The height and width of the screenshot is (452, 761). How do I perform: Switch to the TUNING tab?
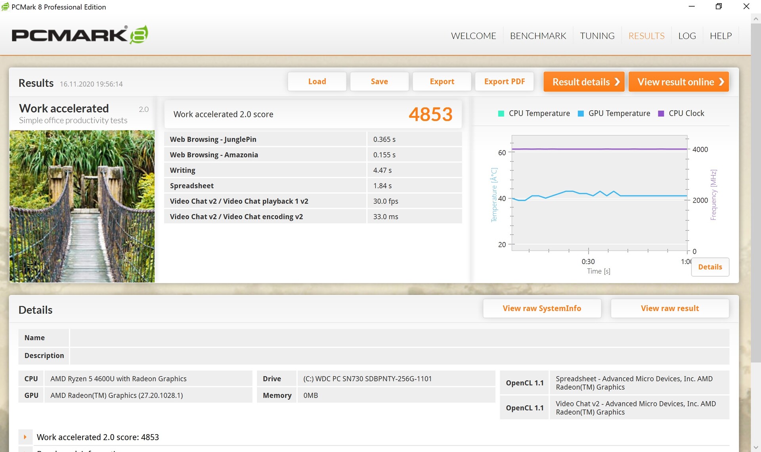click(x=597, y=36)
